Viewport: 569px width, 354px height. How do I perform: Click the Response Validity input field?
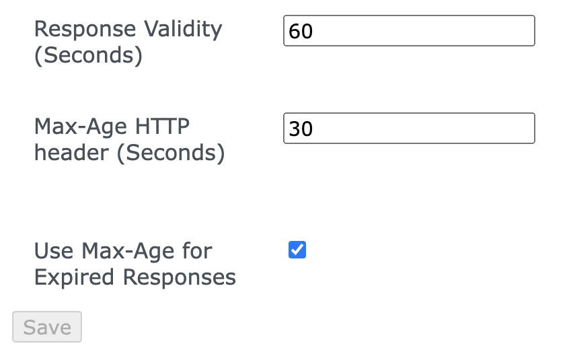(409, 31)
